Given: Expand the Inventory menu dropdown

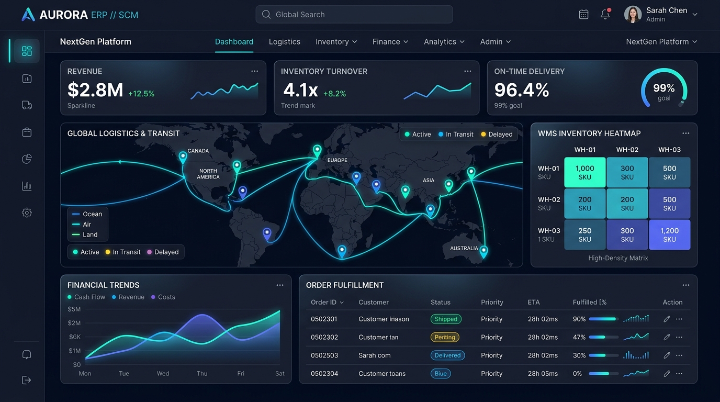Looking at the screenshot, I should coord(336,41).
